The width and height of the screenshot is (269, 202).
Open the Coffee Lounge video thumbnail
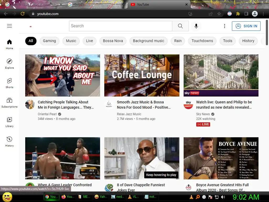pos(142,75)
